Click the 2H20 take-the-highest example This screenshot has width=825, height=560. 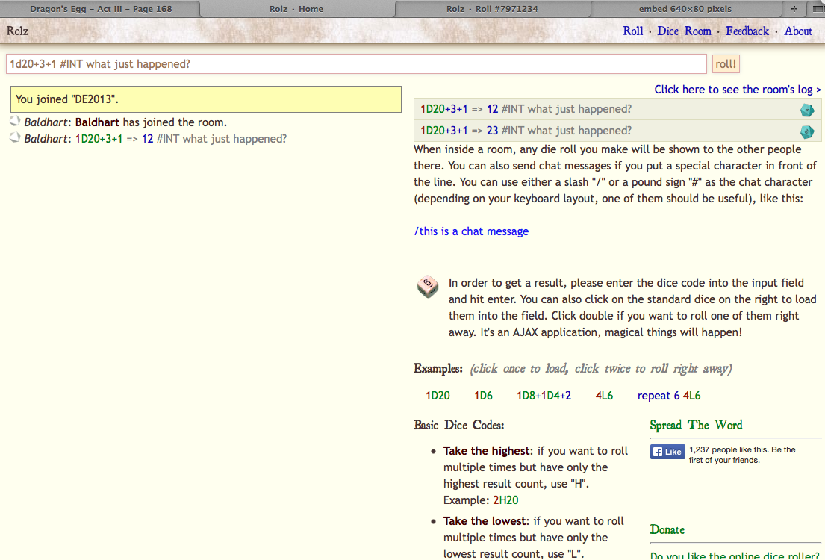pos(506,500)
